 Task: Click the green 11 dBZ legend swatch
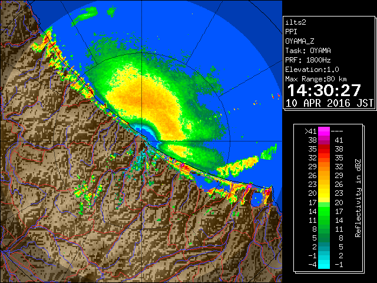pos(324,220)
